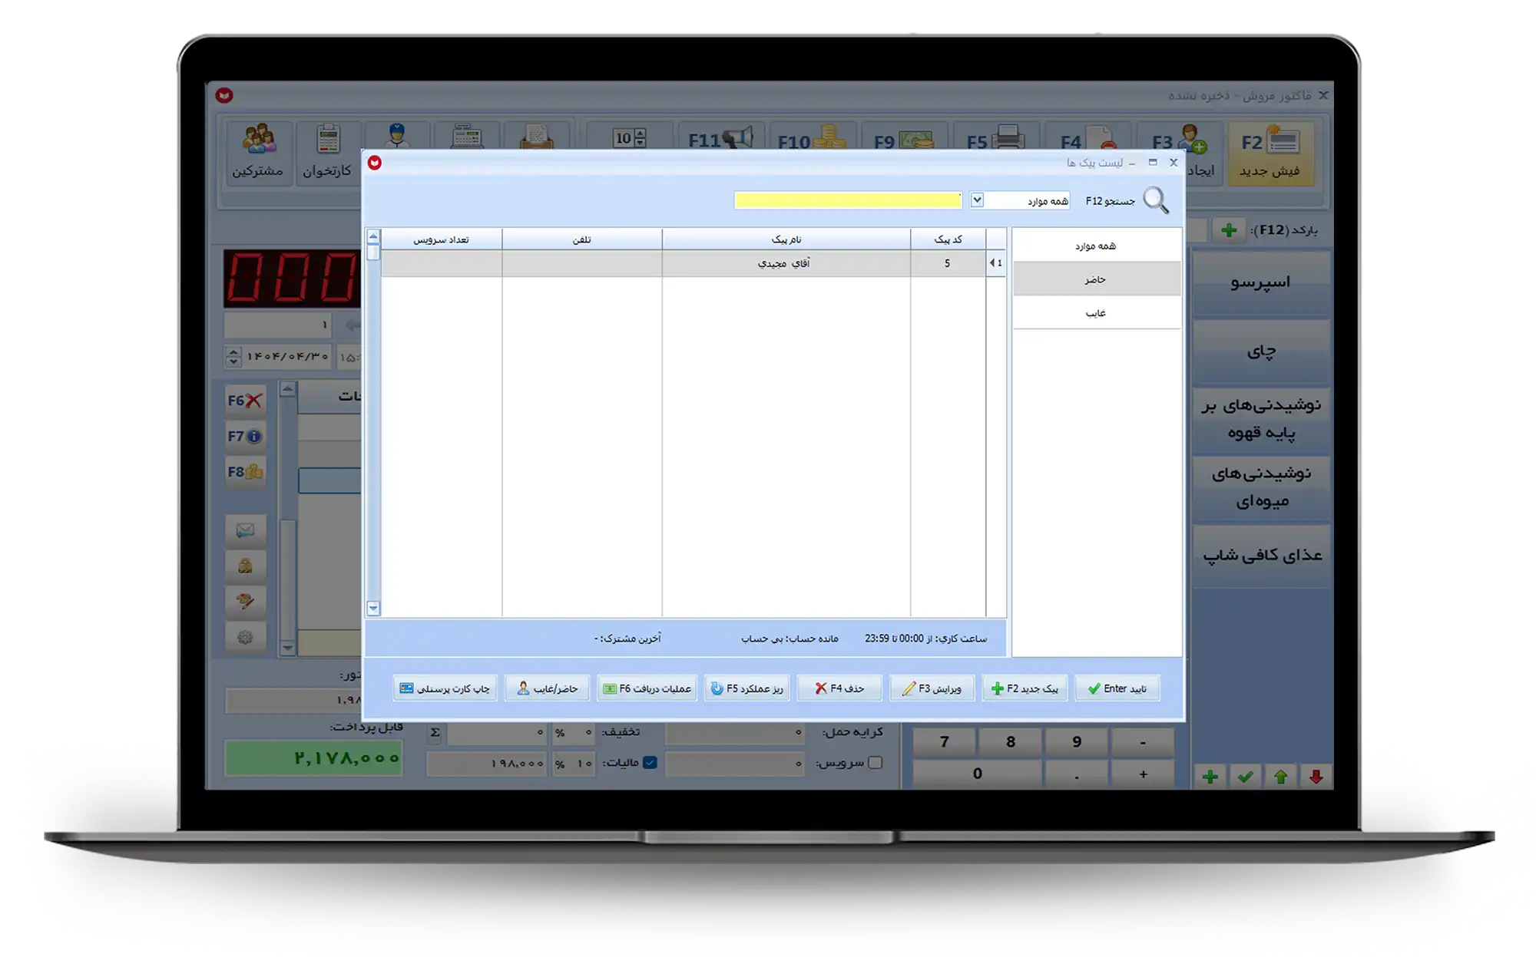Click the stepper showing 10 in toolbar
This screenshot has height=957, width=1536.
click(x=630, y=138)
